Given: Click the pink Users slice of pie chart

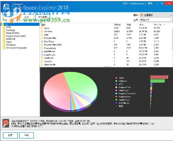Looking at the screenshot, I should pyautogui.click(x=57, y=92).
